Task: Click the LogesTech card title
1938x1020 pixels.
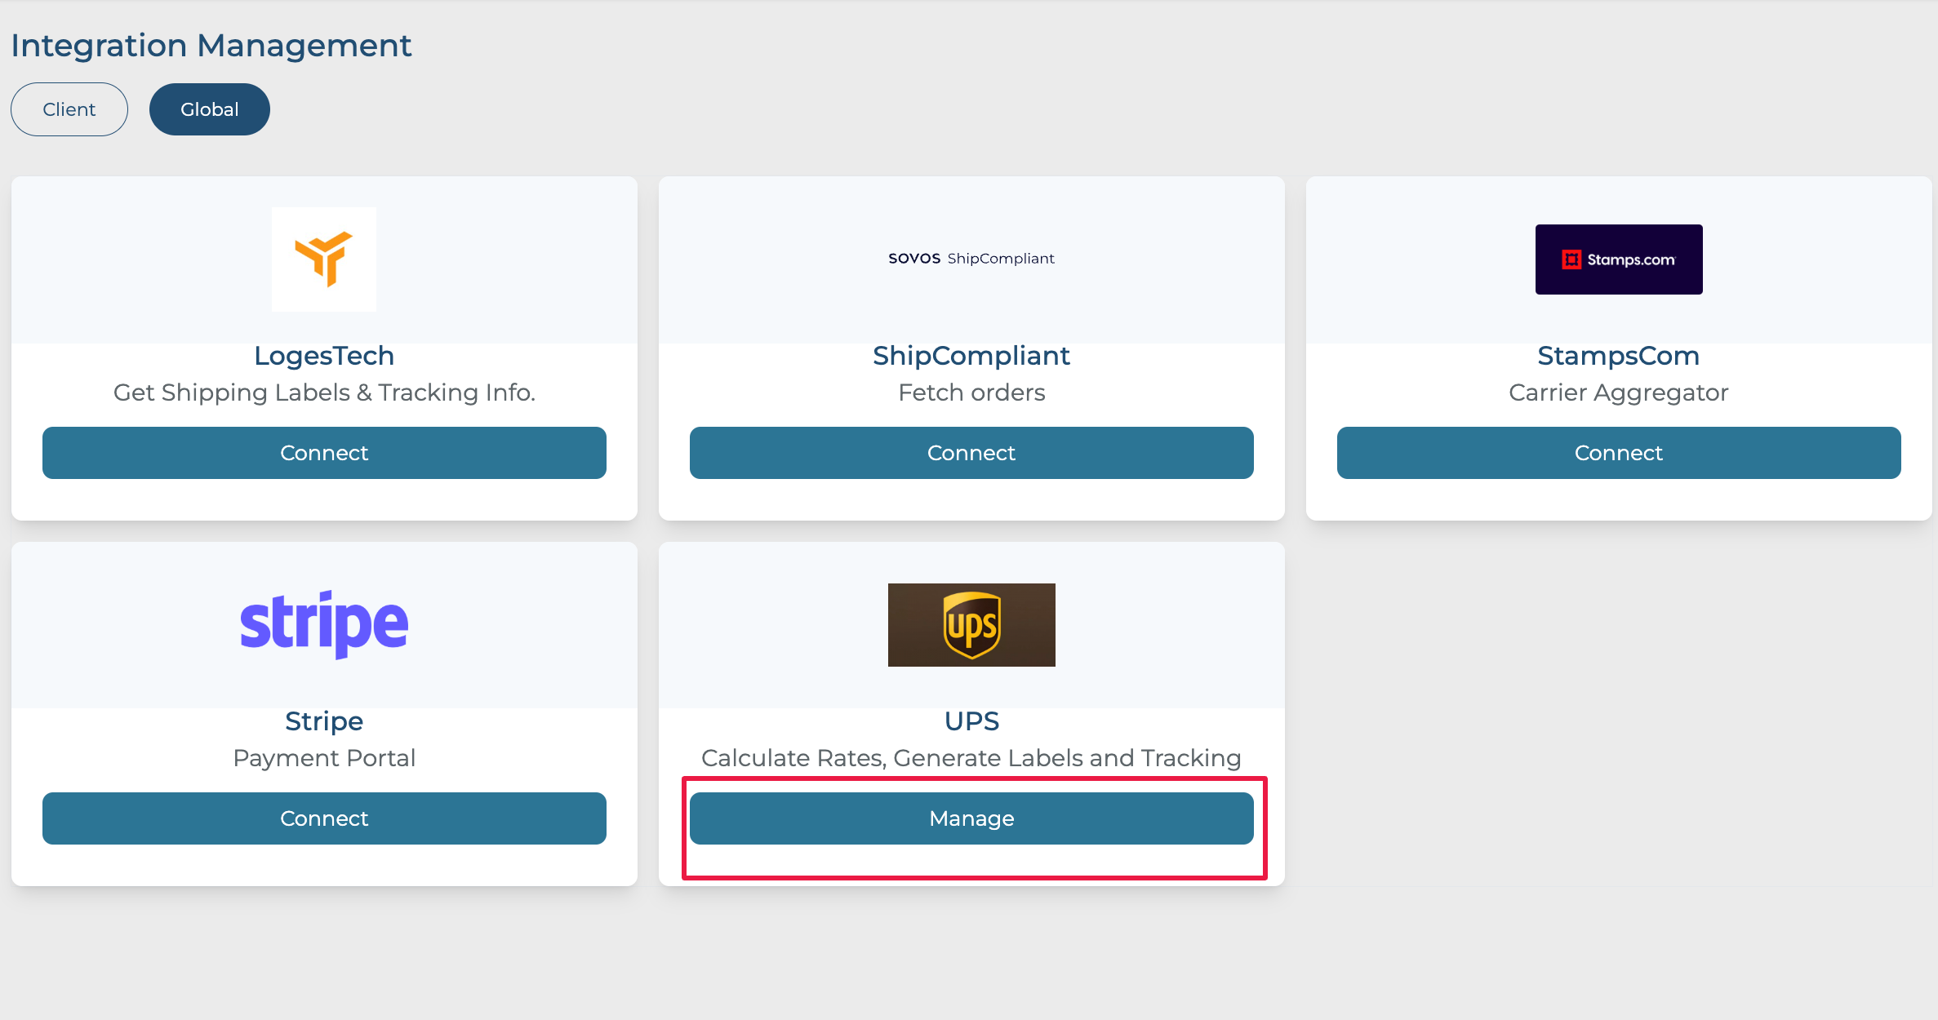Action: pyautogui.click(x=324, y=356)
